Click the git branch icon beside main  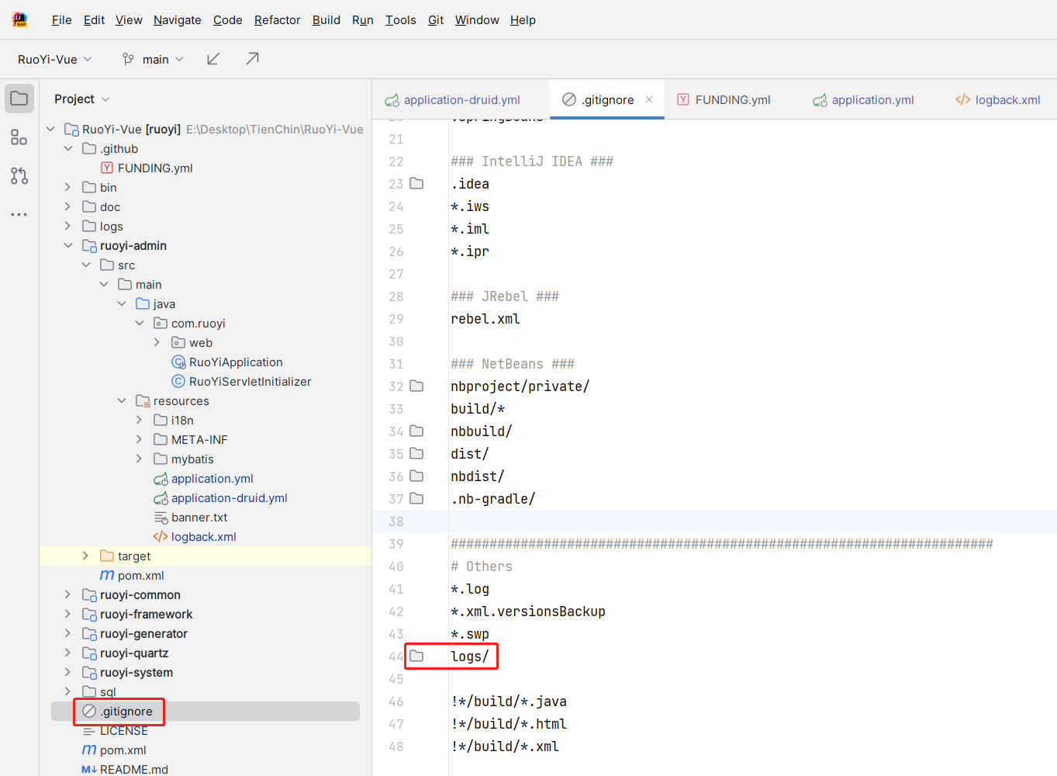(x=129, y=59)
